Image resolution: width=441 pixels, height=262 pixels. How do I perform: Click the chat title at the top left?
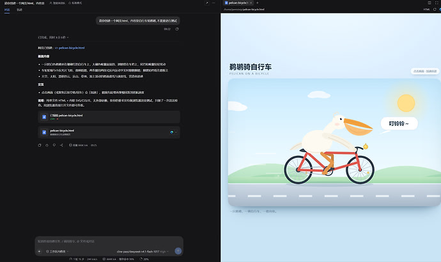(x=24, y=3)
